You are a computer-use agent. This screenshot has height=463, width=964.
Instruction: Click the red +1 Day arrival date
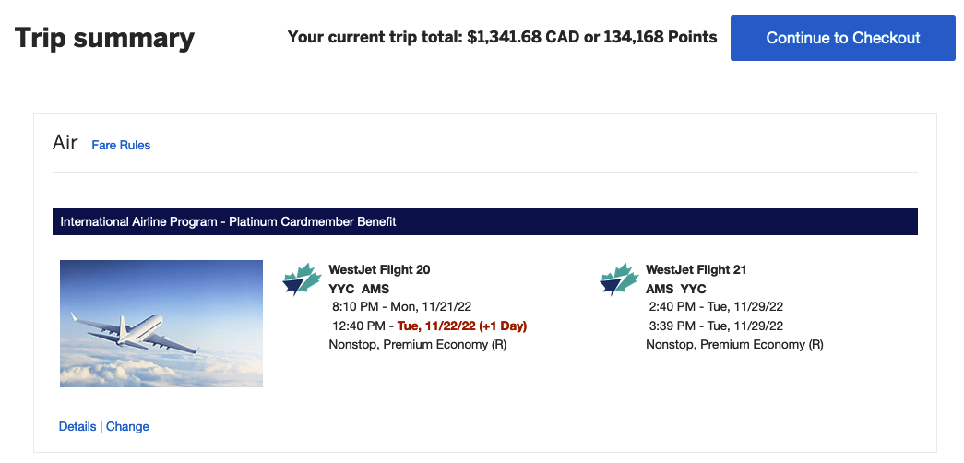pos(462,326)
